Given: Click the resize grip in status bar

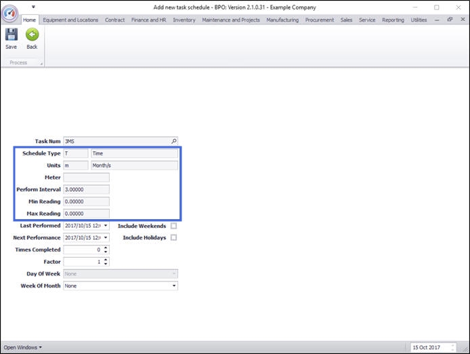Looking at the screenshot, I should click(x=466, y=350).
